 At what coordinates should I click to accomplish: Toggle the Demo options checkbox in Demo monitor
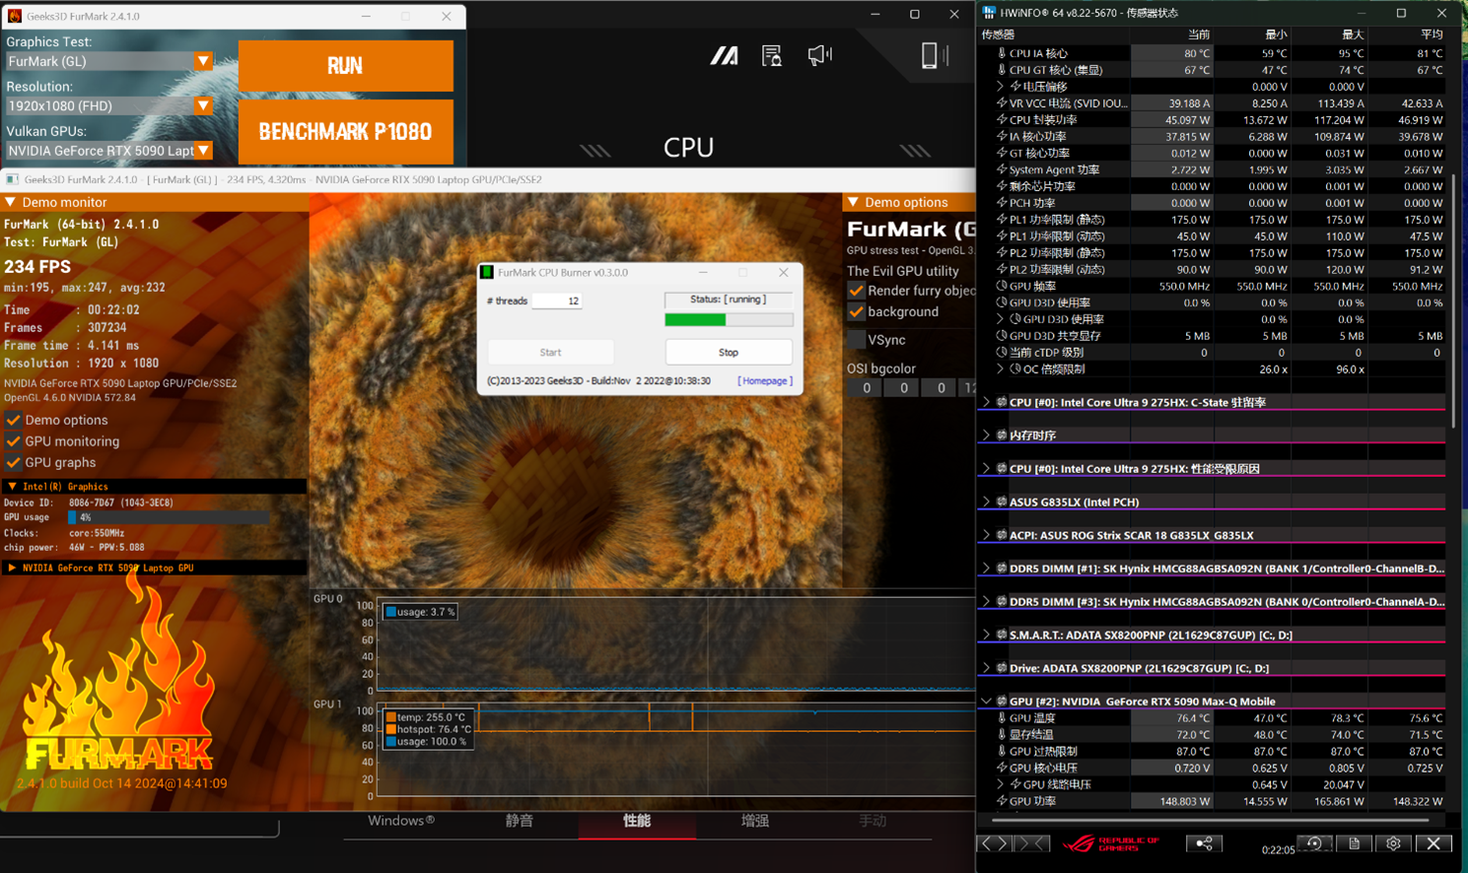pos(13,420)
